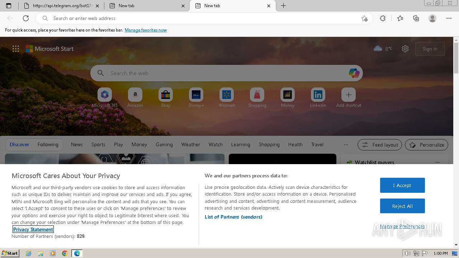
Task: Open a new tab with plus button
Action: (283, 6)
